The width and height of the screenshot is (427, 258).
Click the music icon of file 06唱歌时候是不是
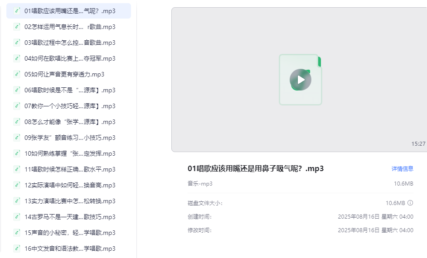(17, 90)
